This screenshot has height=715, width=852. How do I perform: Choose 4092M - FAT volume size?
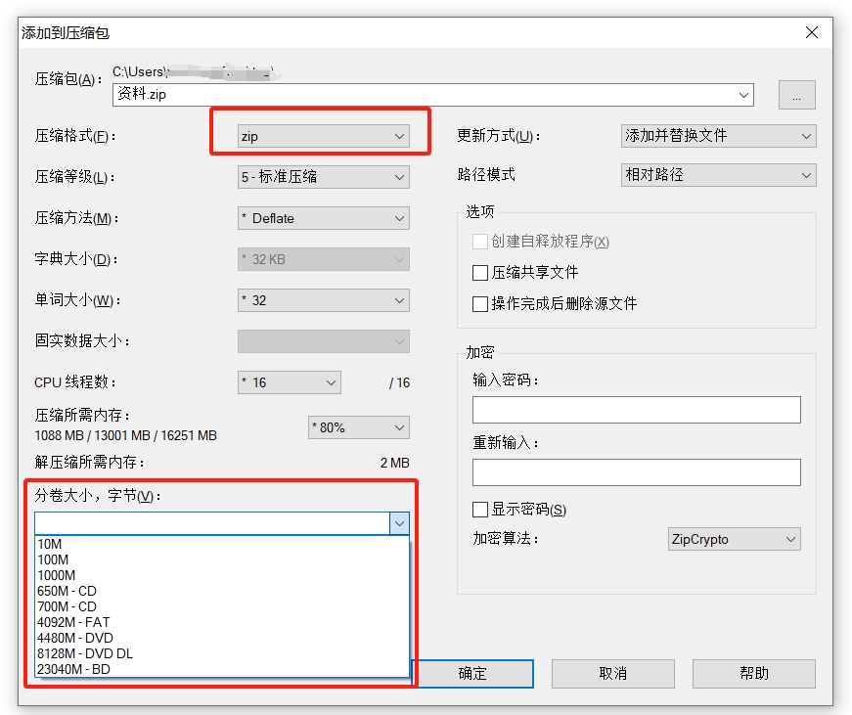[x=222, y=623]
